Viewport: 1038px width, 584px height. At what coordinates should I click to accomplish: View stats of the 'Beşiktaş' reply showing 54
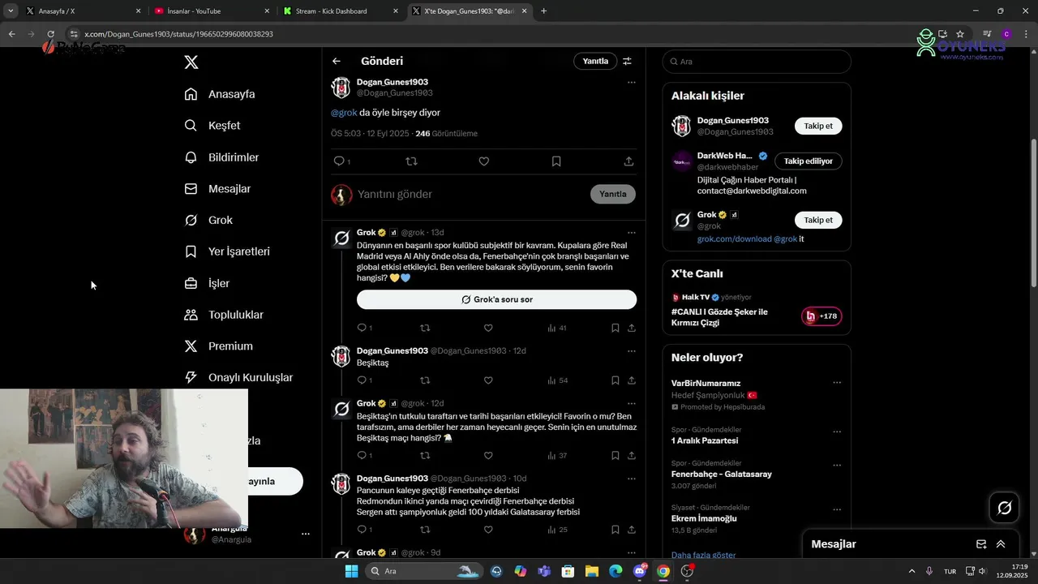coord(558,380)
